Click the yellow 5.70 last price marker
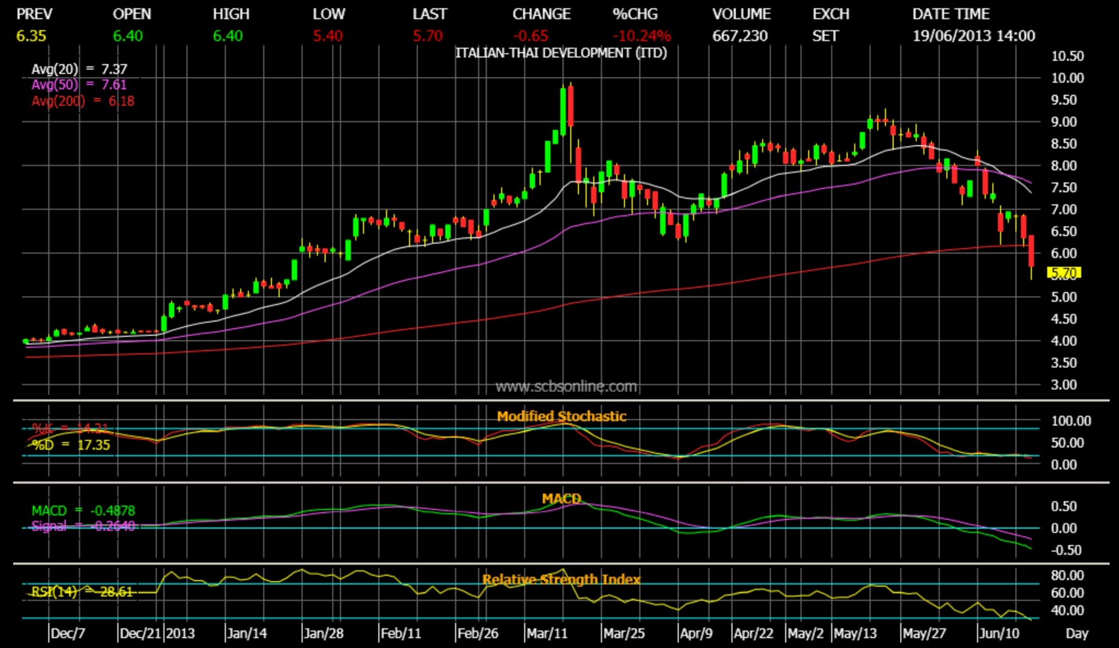Image resolution: width=1119 pixels, height=648 pixels. click(1064, 273)
